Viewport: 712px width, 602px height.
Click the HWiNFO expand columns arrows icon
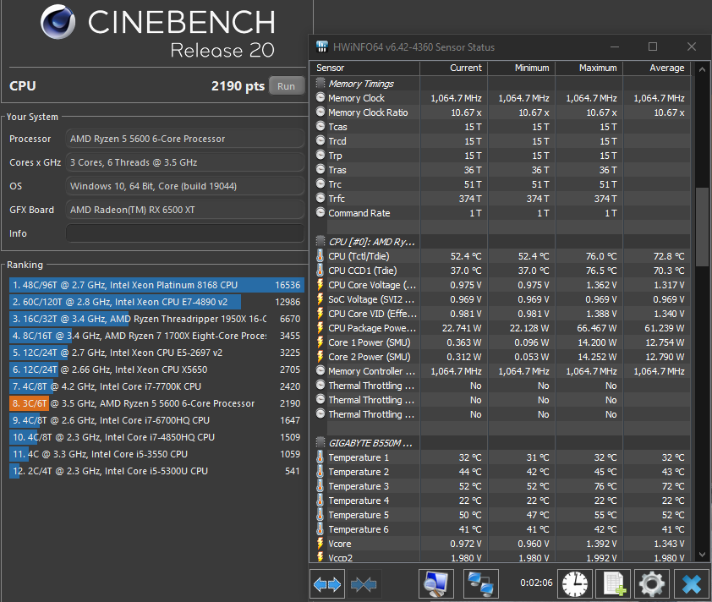coord(327,584)
